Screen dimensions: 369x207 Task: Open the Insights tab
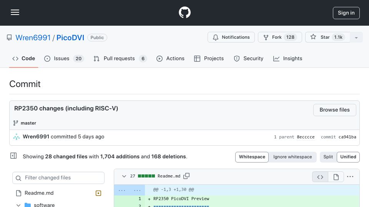point(288,58)
